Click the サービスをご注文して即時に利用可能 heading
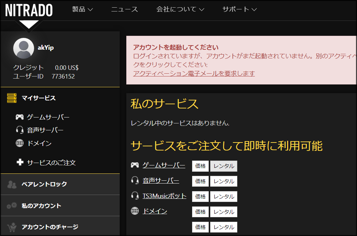Viewport: 357px width, 236px height. (227, 146)
